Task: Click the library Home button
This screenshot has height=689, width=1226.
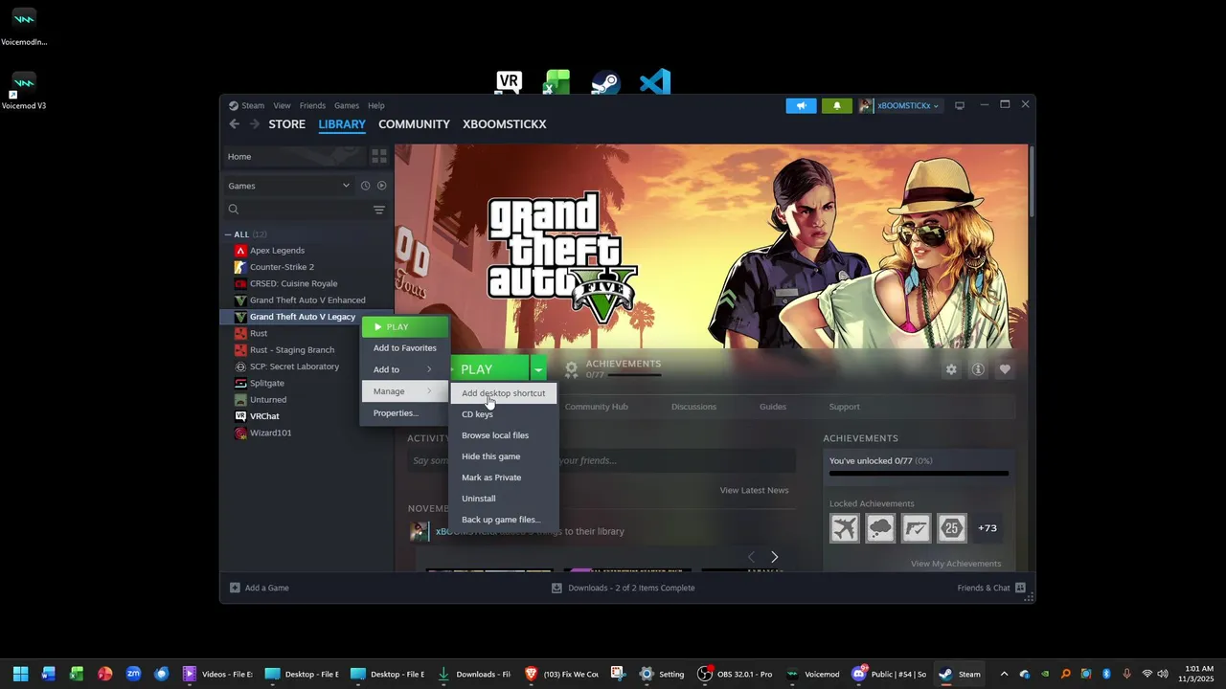Action: (293, 156)
